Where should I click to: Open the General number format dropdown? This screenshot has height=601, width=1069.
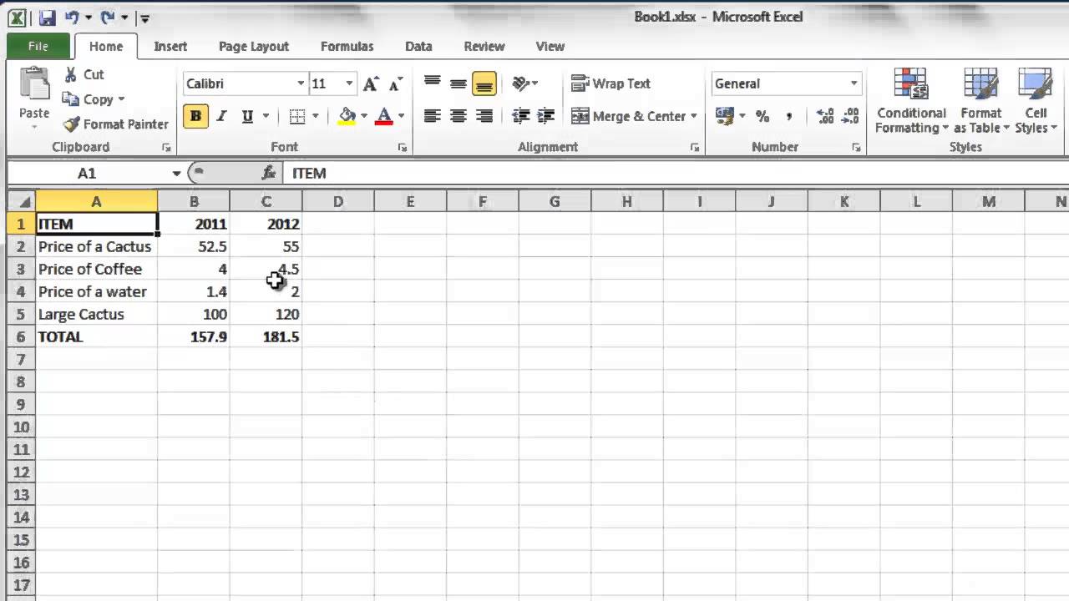(853, 83)
